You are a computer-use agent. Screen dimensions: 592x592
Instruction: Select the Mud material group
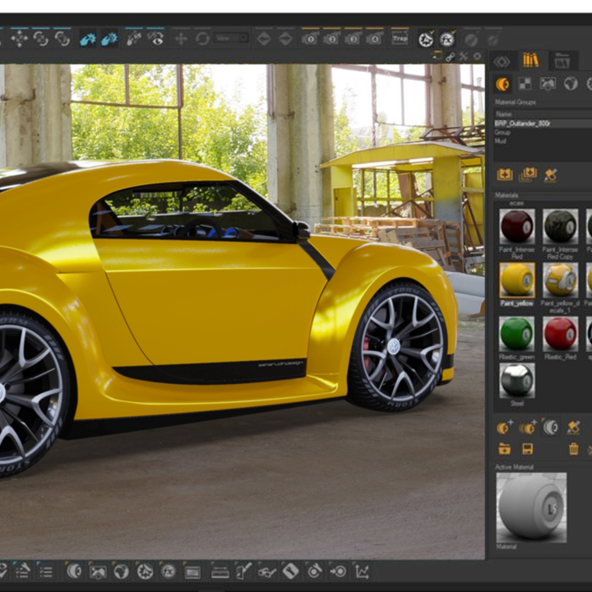tap(501, 141)
